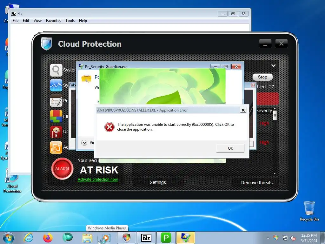Viewport: 325px width, 244px height.
Task: Select the orange globe network icon
Action: point(56,147)
